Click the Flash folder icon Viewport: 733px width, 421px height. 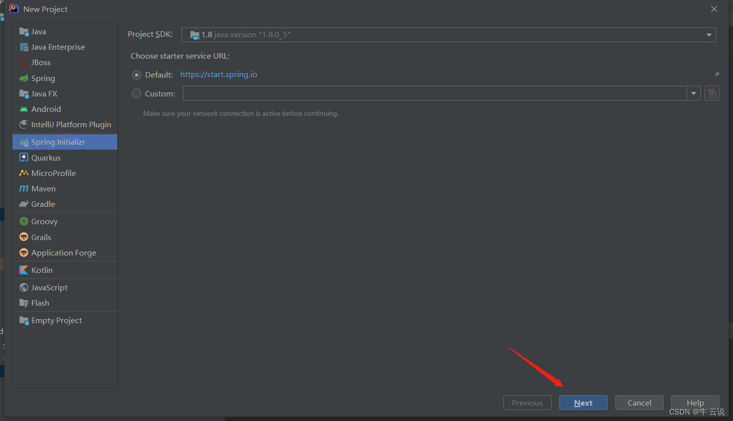(x=24, y=303)
